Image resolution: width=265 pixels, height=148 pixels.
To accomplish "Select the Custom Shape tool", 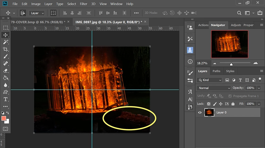I will click(5, 92).
